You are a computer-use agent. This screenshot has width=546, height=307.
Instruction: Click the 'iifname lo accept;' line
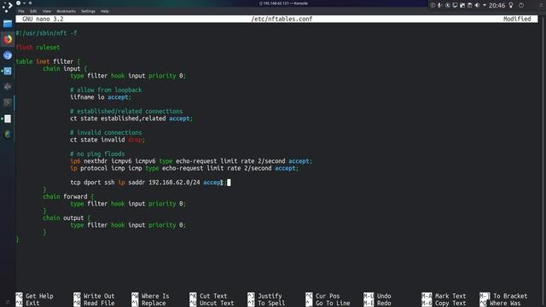pyautogui.click(x=101, y=96)
